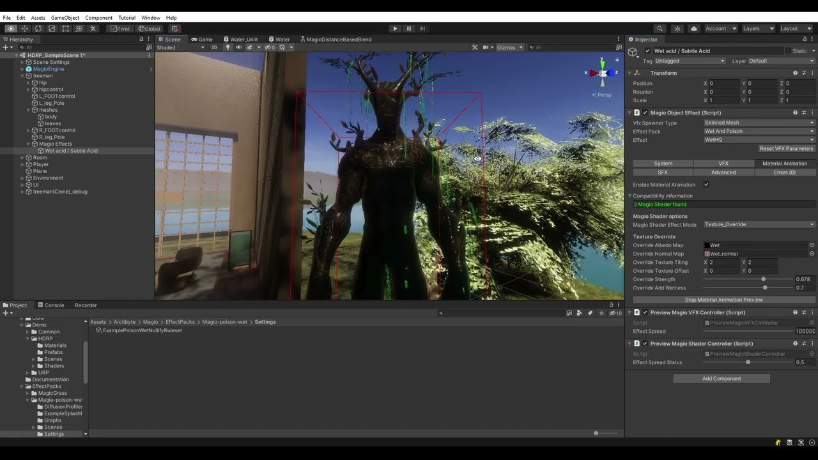Click the Add Component button
The width and height of the screenshot is (818, 460).
pyautogui.click(x=722, y=379)
